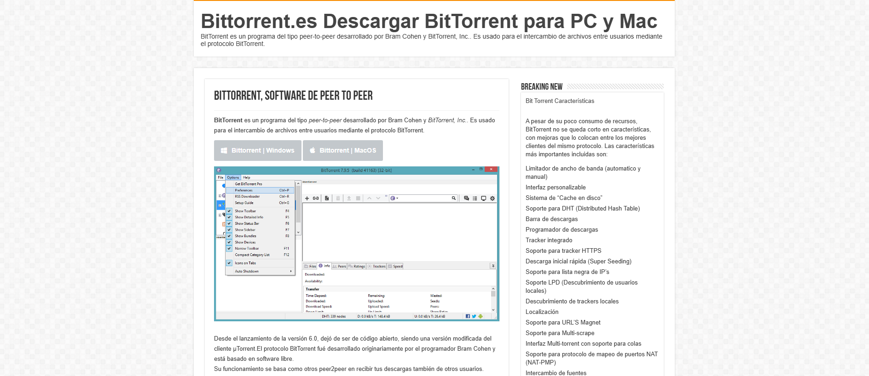The width and height of the screenshot is (869, 376).
Task: Click the Stop Torrent square icon
Action: (358, 199)
